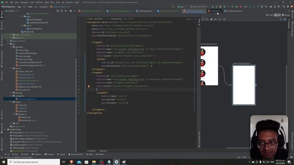Expand the mipmap folder
Screen dimensions: 294x165
pos(11,93)
